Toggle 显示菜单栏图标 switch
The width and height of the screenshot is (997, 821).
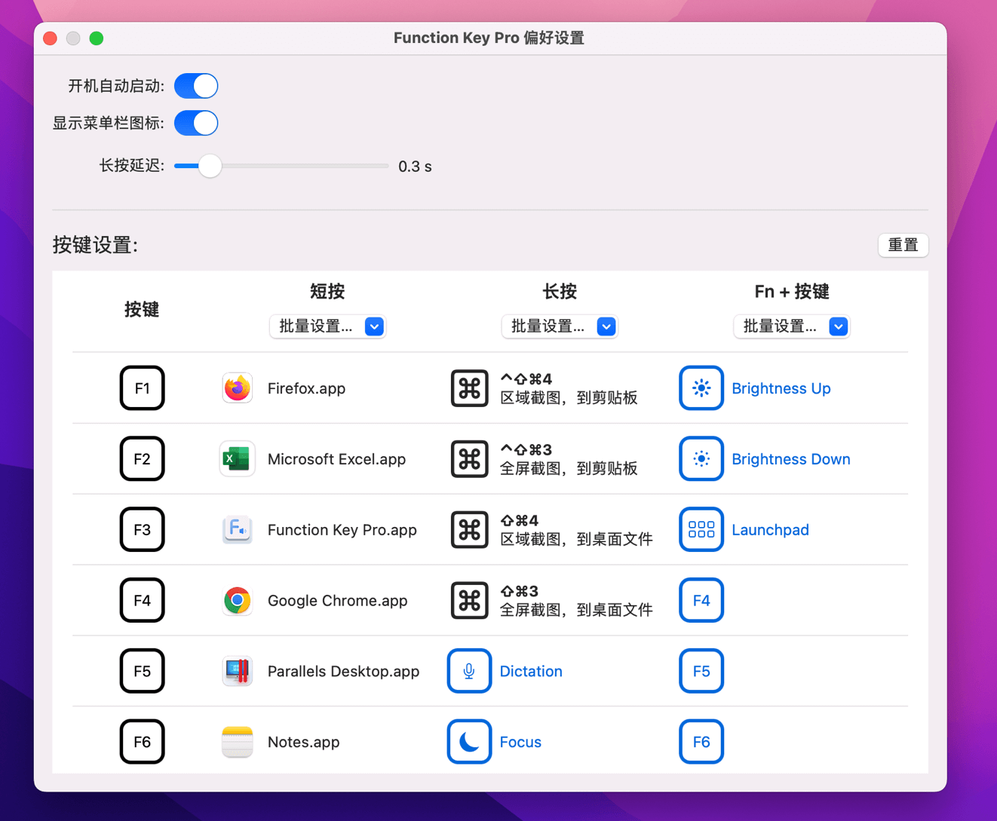[195, 123]
